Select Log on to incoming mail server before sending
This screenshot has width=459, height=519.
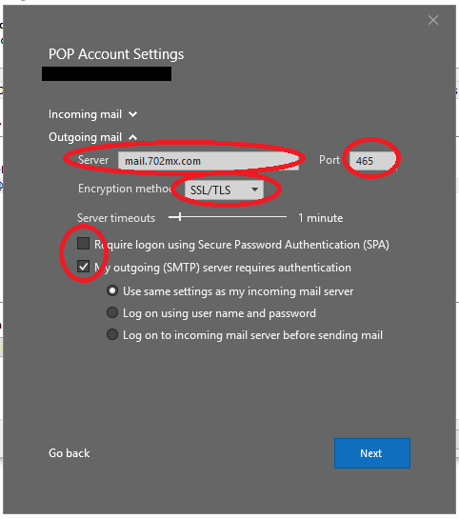pos(112,334)
